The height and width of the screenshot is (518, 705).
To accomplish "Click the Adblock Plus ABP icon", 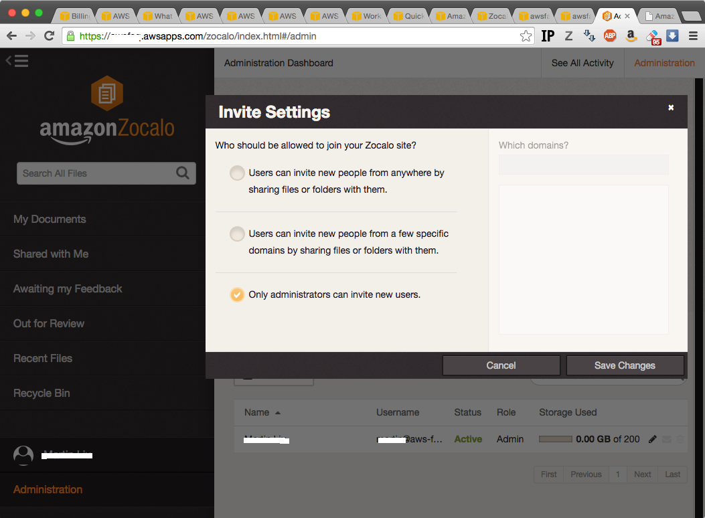I will [x=610, y=36].
